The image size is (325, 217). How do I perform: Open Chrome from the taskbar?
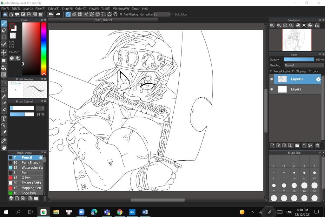(119, 212)
